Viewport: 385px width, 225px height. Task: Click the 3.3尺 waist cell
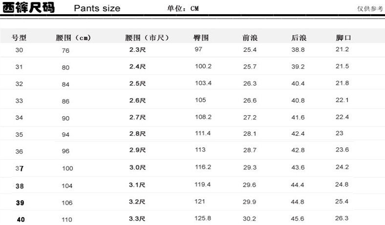point(137,219)
